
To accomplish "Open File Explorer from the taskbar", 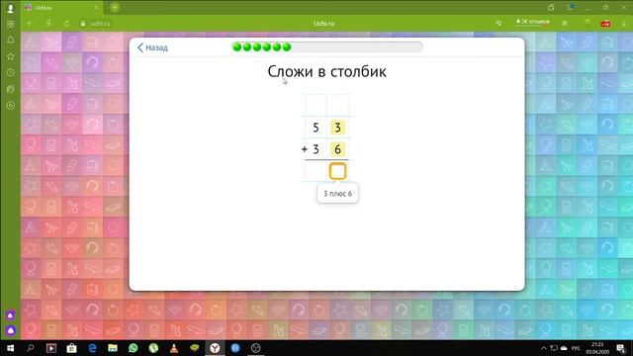I will pyautogui.click(x=113, y=348).
